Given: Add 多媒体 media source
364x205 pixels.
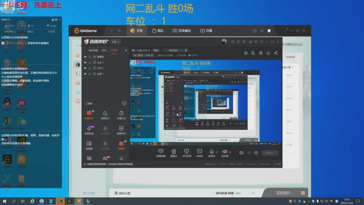Looking at the screenshot, I should pos(200,153).
